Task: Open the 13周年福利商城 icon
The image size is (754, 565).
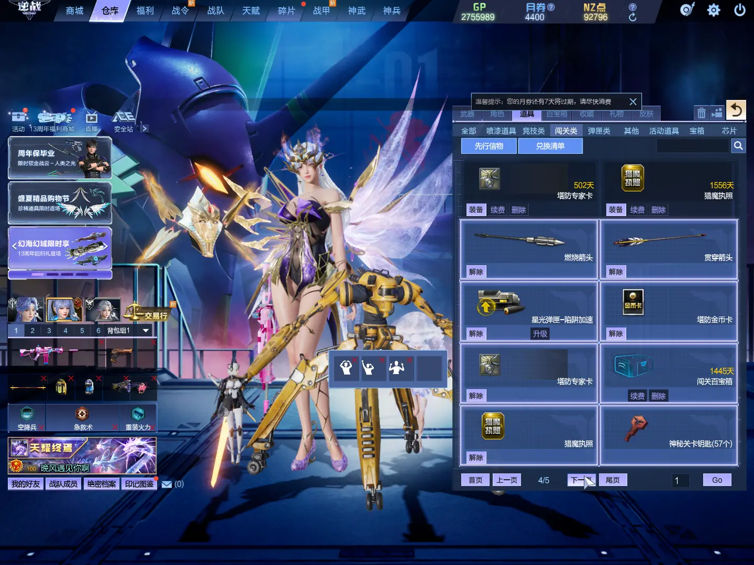Action: [53, 120]
